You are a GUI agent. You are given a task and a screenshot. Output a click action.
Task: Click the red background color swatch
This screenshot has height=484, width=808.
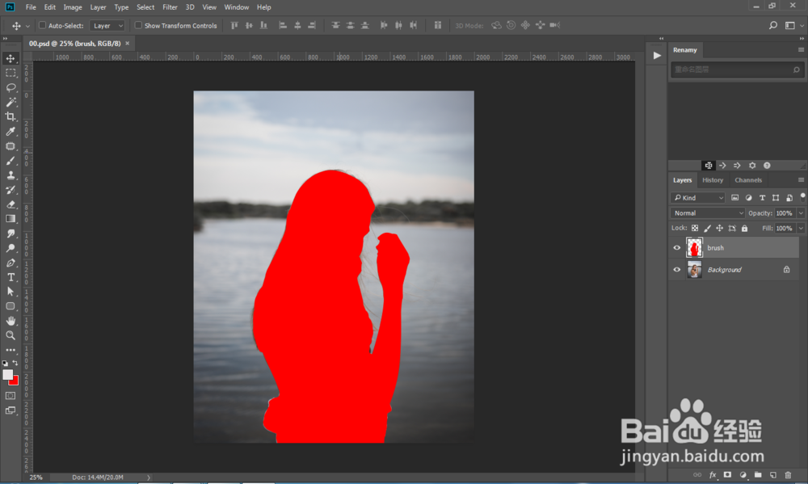pos(15,381)
